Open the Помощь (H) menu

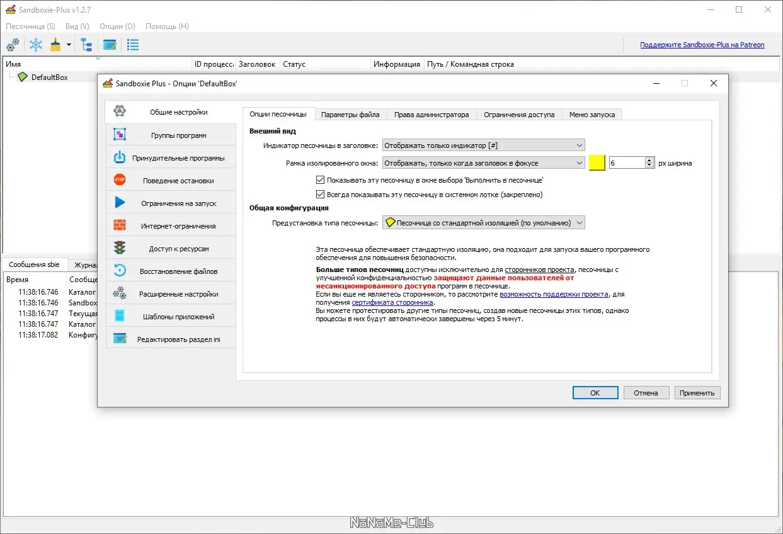click(167, 26)
